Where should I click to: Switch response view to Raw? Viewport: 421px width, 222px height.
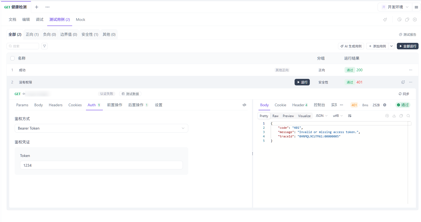(x=275, y=116)
